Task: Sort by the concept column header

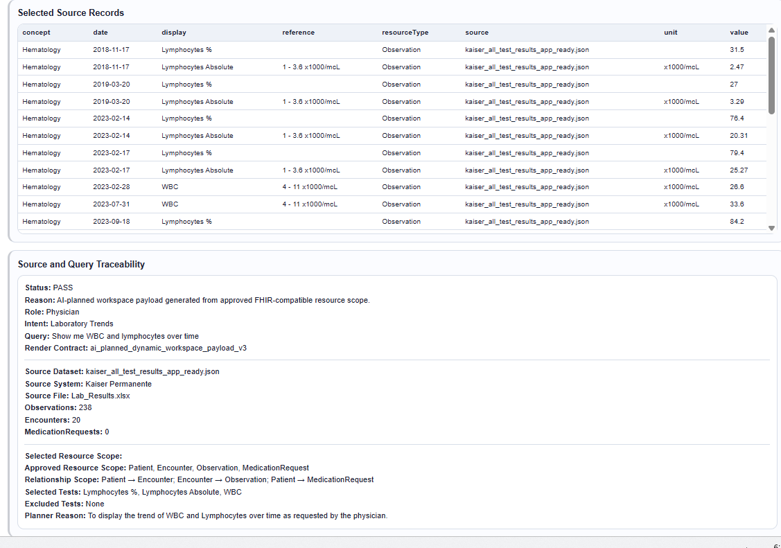Action: (x=36, y=33)
